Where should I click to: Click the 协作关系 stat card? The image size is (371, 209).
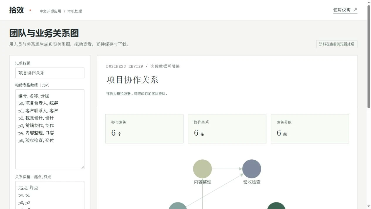coord(227,129)
